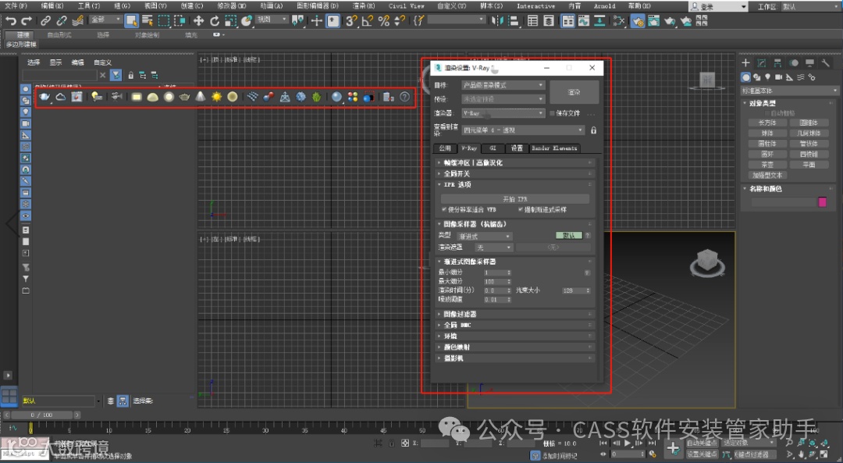Click the V-Ray teapot render icon
Viewport: 843px width, 463px height.
(44, 97)
